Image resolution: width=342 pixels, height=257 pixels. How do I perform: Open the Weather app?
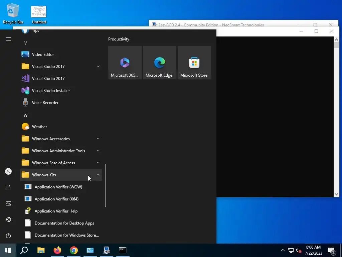(61, 127)
